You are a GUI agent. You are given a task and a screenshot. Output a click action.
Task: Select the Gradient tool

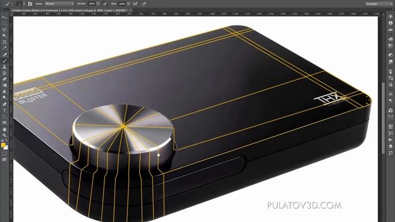4,85
